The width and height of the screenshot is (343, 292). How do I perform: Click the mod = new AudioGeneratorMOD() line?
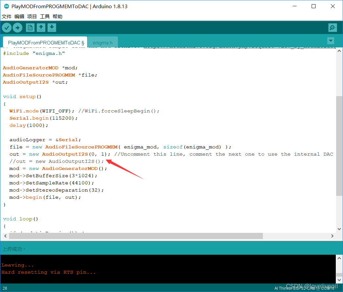point(58,169)
